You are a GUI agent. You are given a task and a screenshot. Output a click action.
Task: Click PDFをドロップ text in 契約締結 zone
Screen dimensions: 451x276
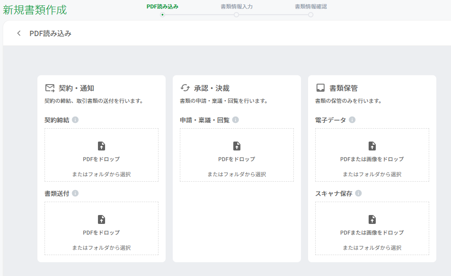pos(102,159)
